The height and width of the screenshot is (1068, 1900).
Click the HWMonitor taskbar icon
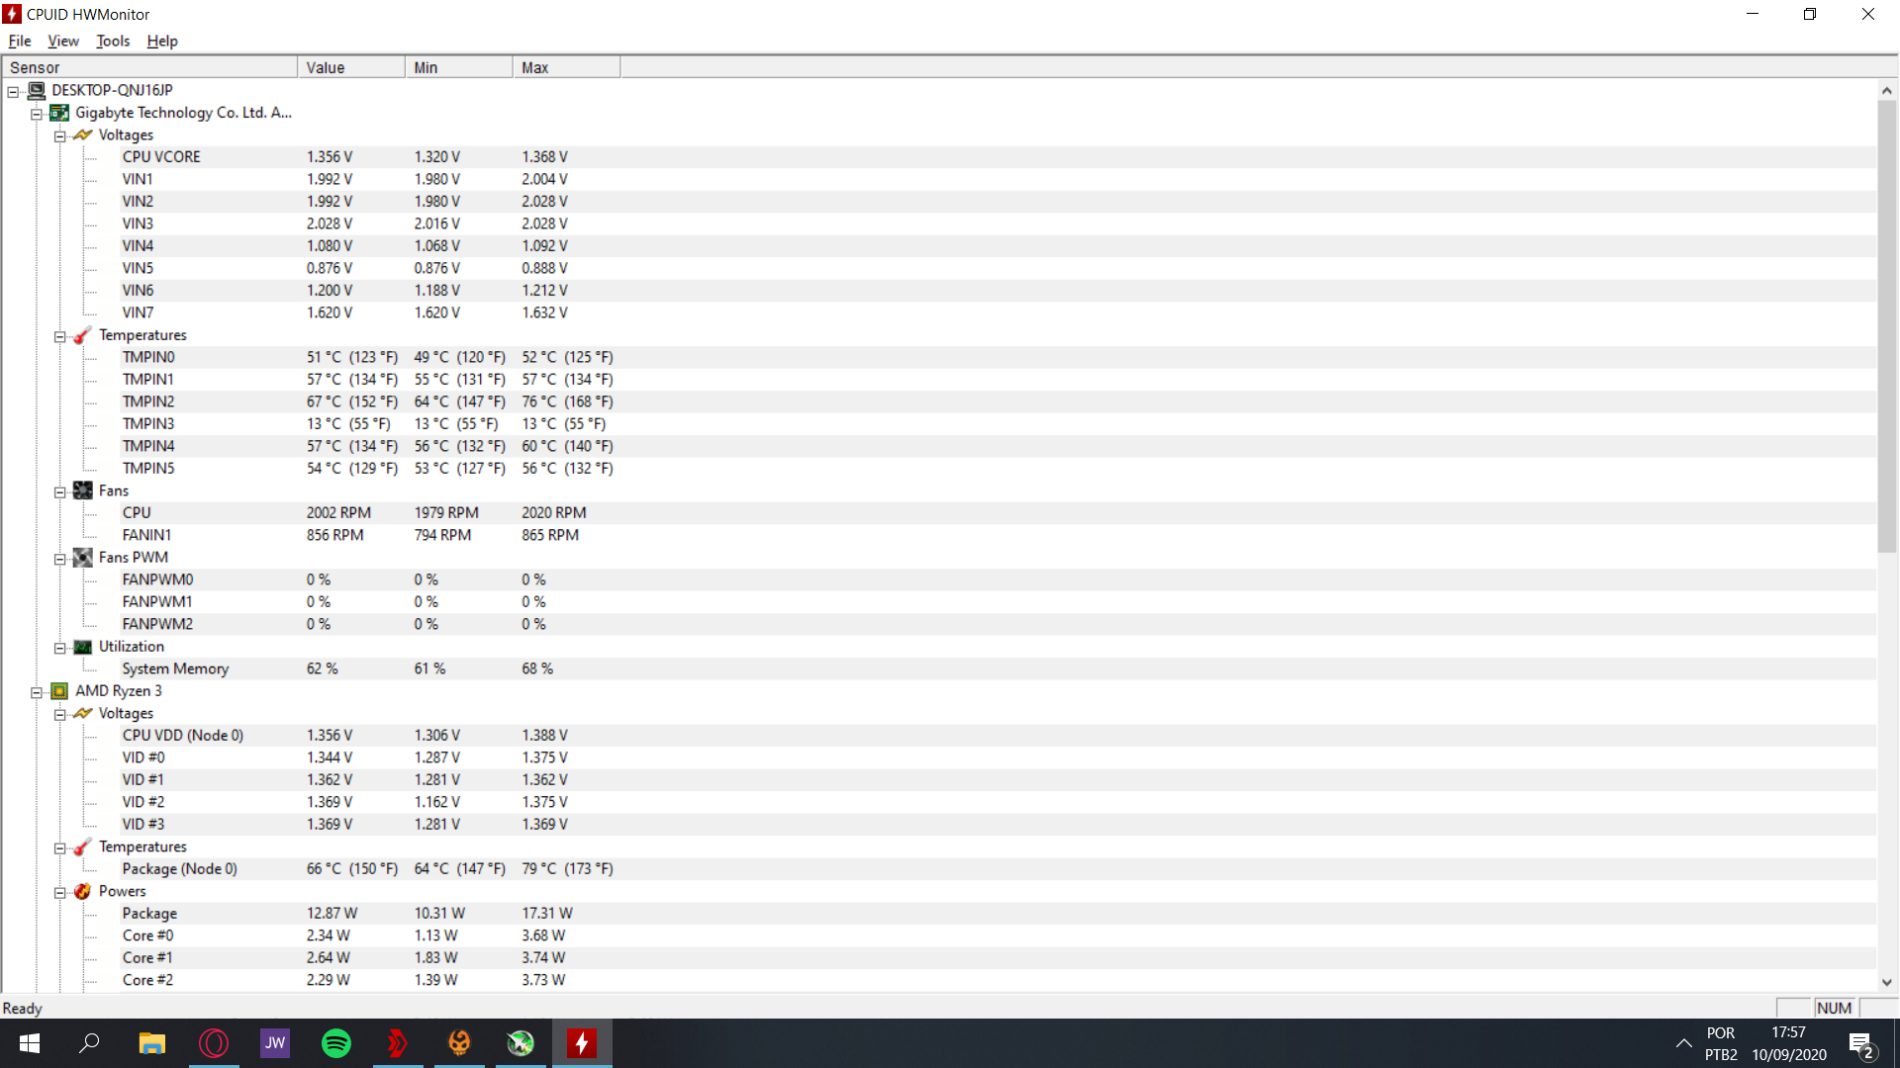582,1043
